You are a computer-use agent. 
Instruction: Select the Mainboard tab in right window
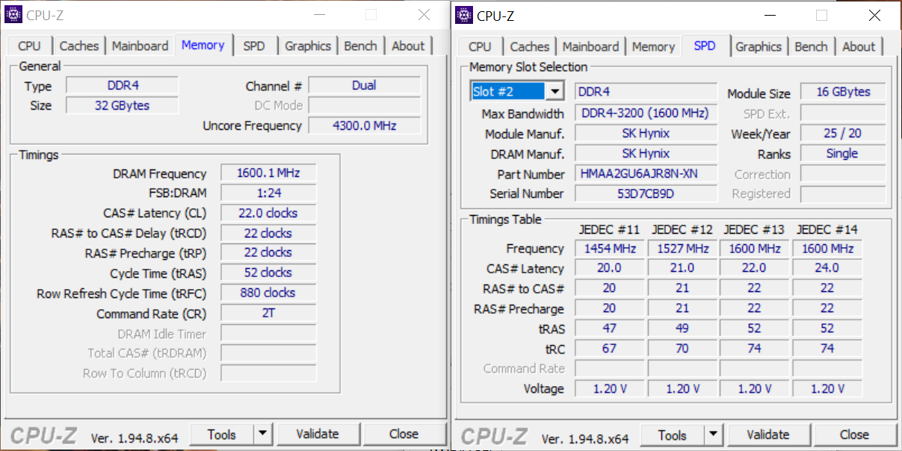590,46
